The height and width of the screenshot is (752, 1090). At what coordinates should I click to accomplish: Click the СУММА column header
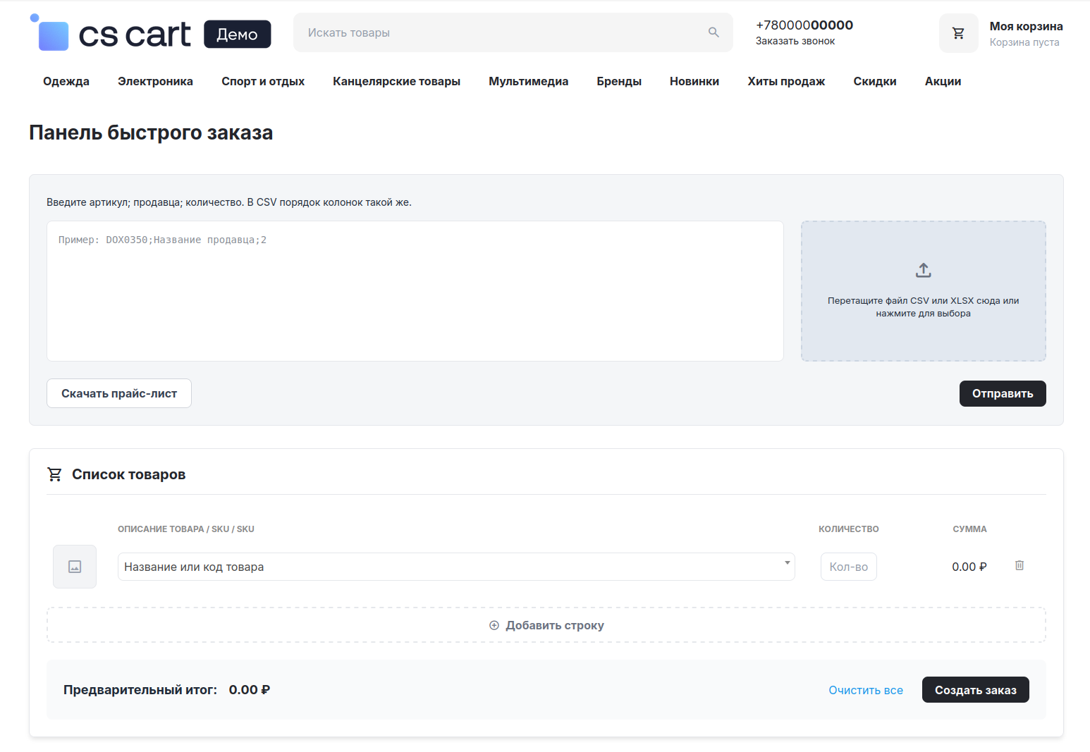pos(969,529)
